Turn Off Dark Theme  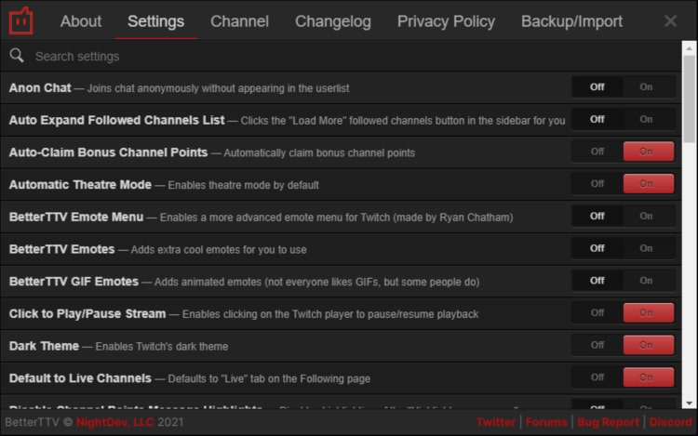pyautogui.click(x=597, y=345)
